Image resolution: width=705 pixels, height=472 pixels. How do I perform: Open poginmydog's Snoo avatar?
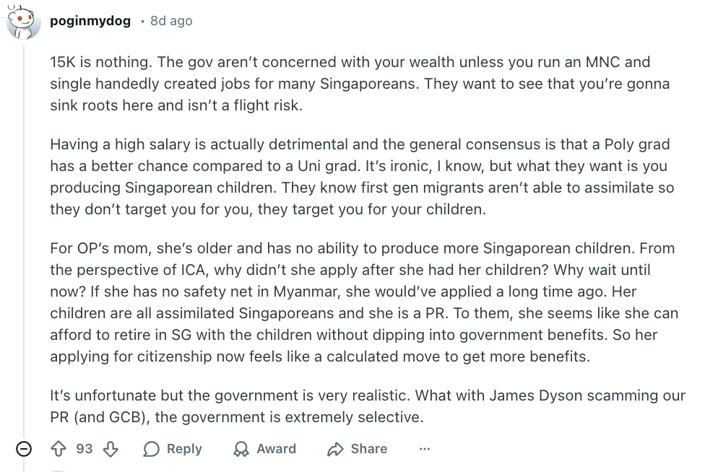[23, 22]
